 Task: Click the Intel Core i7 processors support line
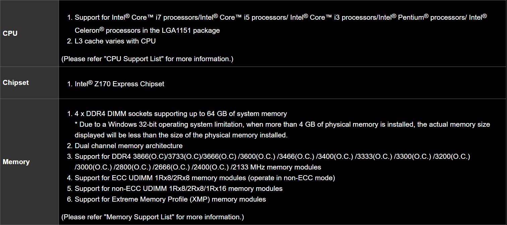pos(281,17)
